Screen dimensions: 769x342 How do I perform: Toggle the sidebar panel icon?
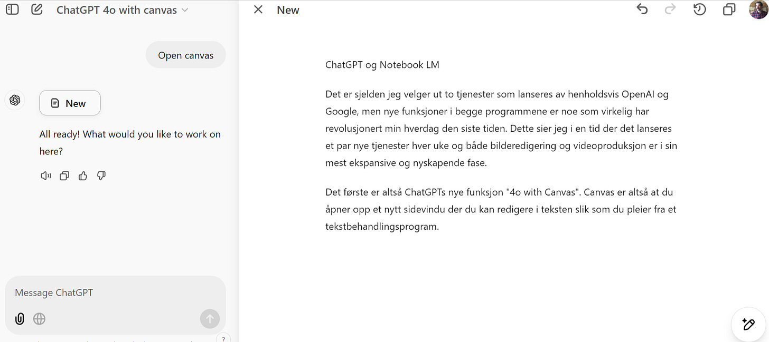(12, 9)
